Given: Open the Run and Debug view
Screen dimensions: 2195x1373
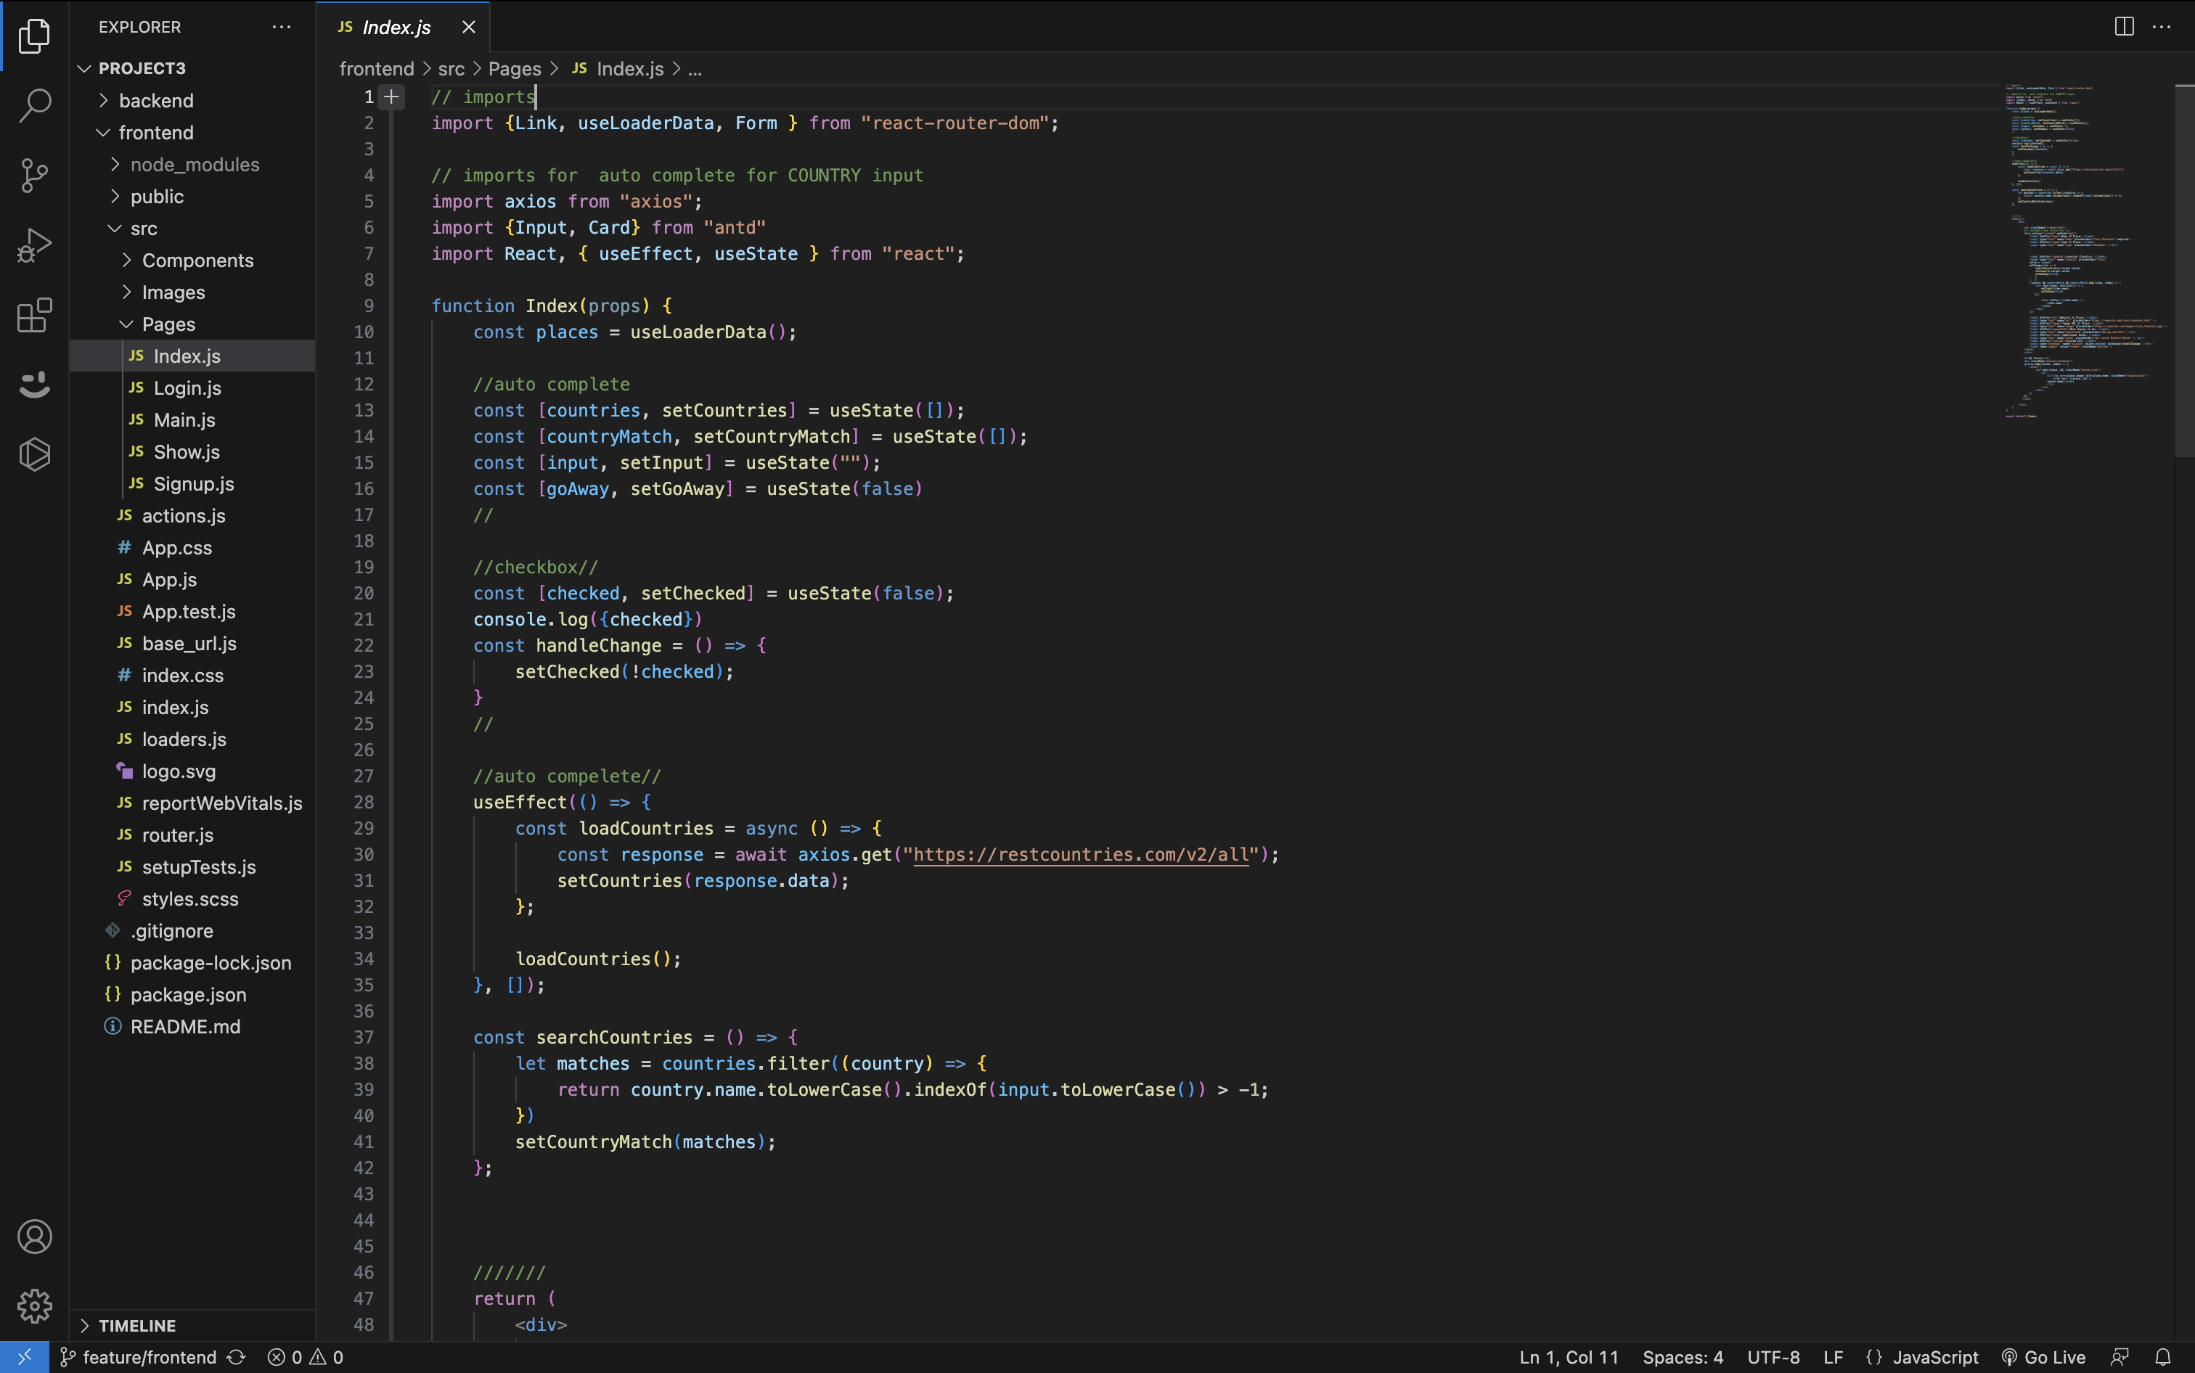Looking at the screenshot, I should click(35, 245).
